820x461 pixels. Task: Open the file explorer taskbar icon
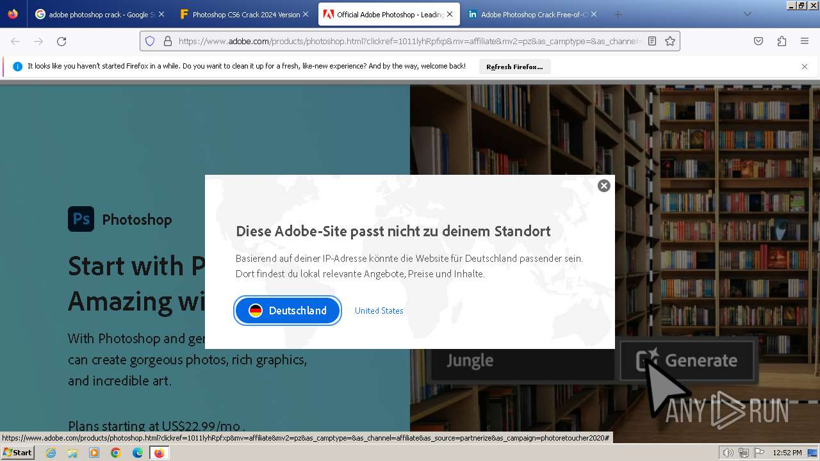tap(72, 453)
